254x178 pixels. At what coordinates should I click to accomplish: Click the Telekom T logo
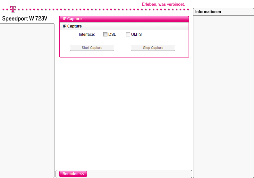tap(13, 9)
